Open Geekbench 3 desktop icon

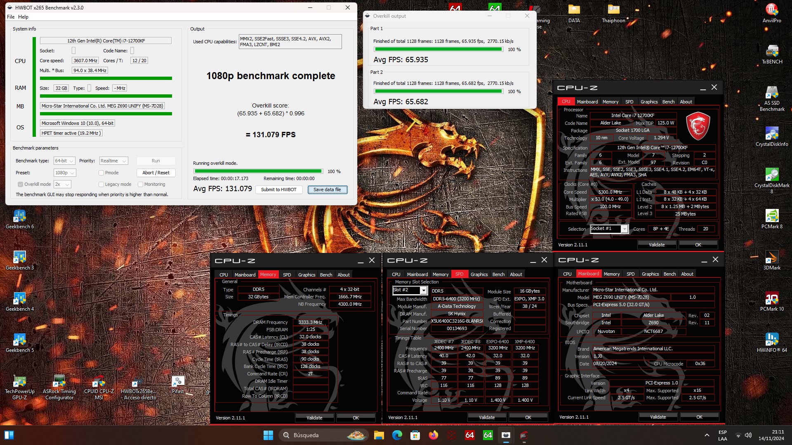(x=20, y=260)
